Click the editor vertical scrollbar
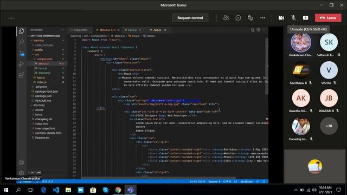 267,66
